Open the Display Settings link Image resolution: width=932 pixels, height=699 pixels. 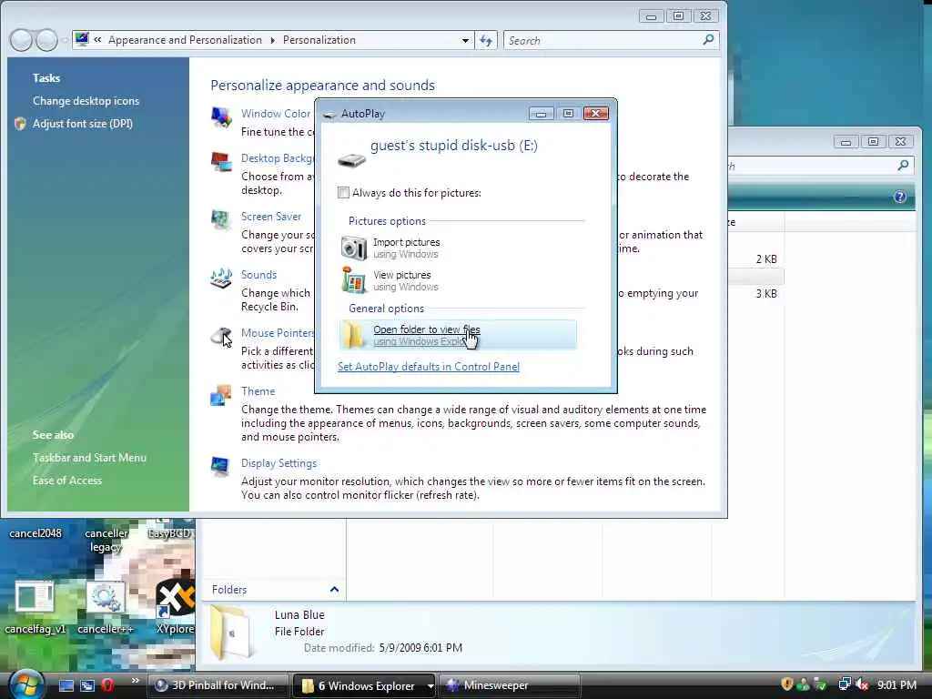pos(279,463)
